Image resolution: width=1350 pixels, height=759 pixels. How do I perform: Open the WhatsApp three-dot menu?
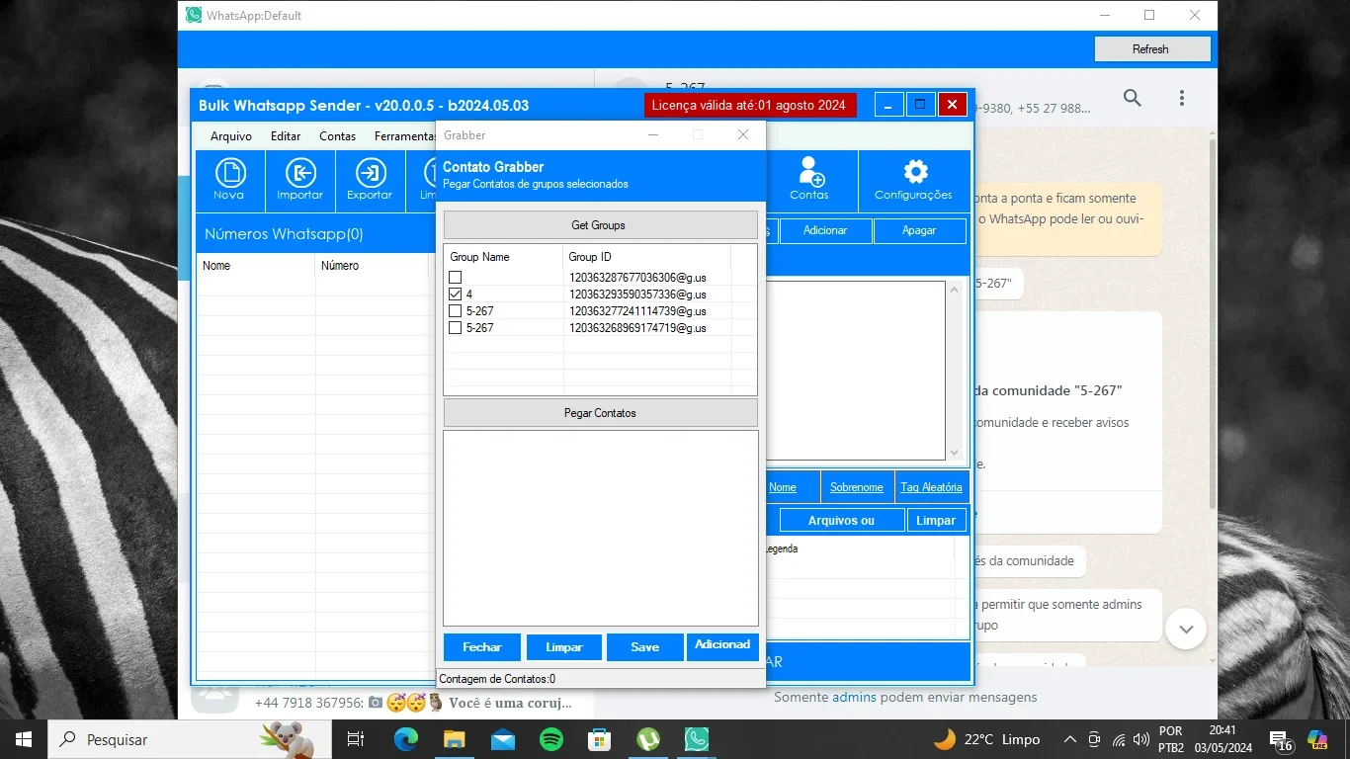pos(1182,98)
